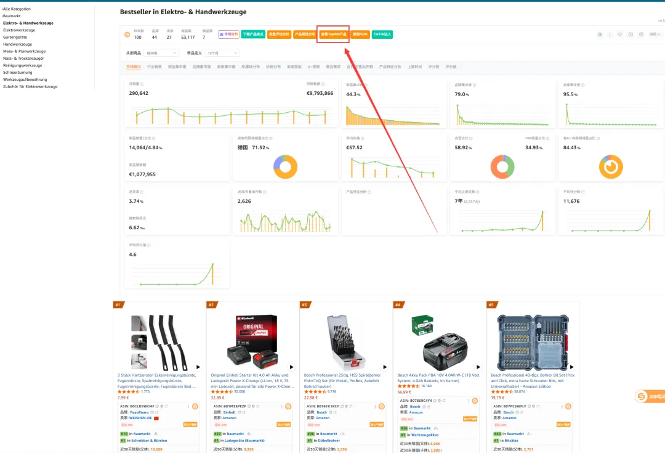
Task: Open Elektrowerkzeuge category in sidebar
Action: (19, 30)
